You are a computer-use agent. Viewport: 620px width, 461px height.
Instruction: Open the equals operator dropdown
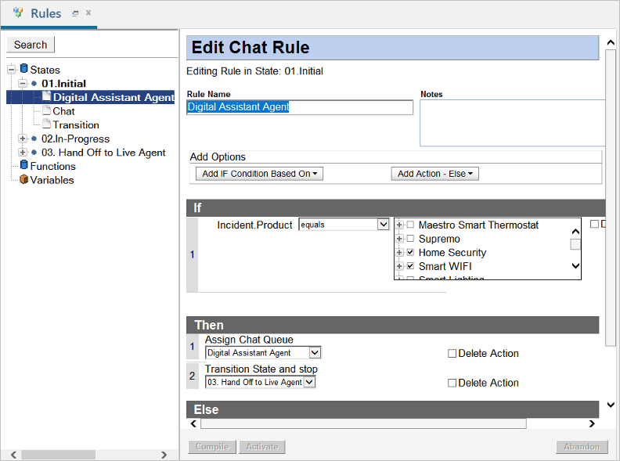tap(383, 225)
